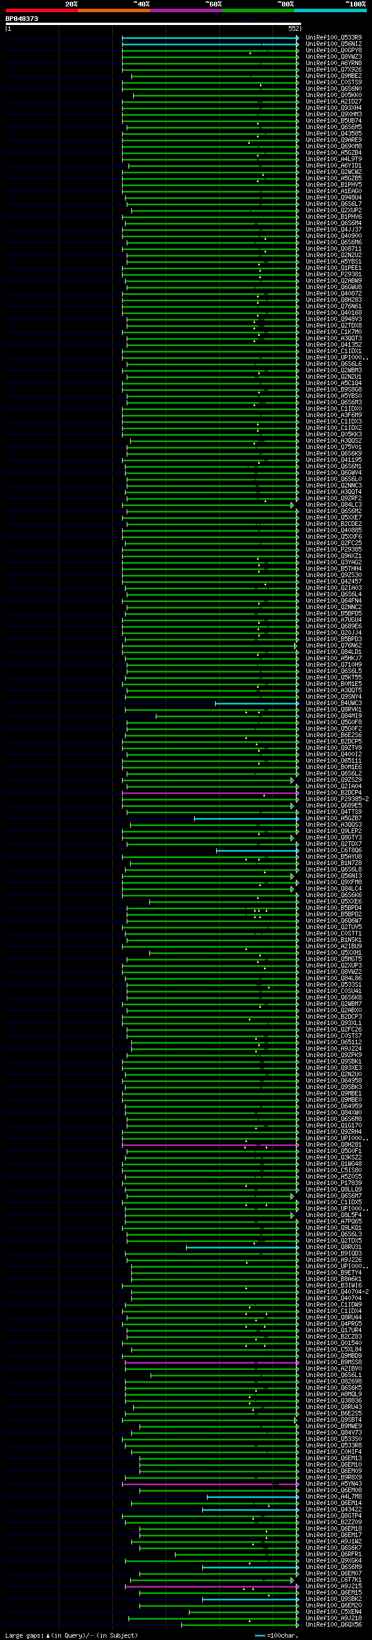Image resolution: width=372 pixels, height=1640 pixels.
Task: Select the UniRef100_Q9ZTV9 label
Action: pos(334,748)
